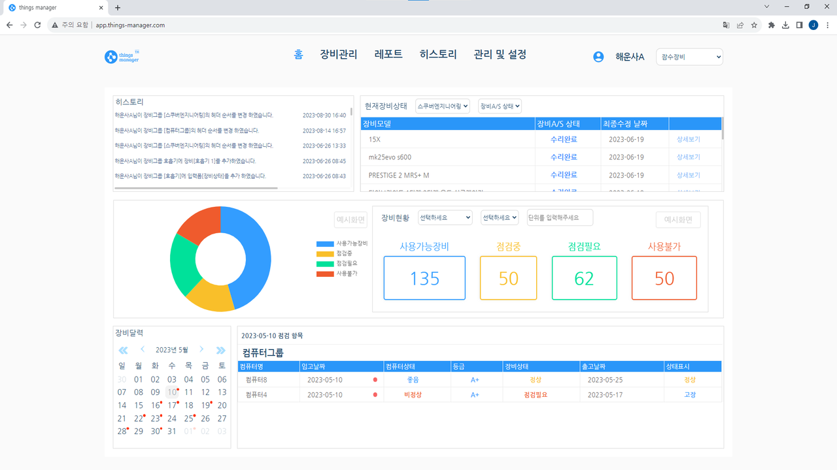Click history panel horizontal scrollbar
This screenshot has height=470, width=837.
point(196,188)
